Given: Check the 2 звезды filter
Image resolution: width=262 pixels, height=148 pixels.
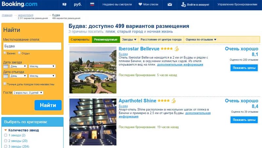Looking at the screenshot, I should click(6, 141).
